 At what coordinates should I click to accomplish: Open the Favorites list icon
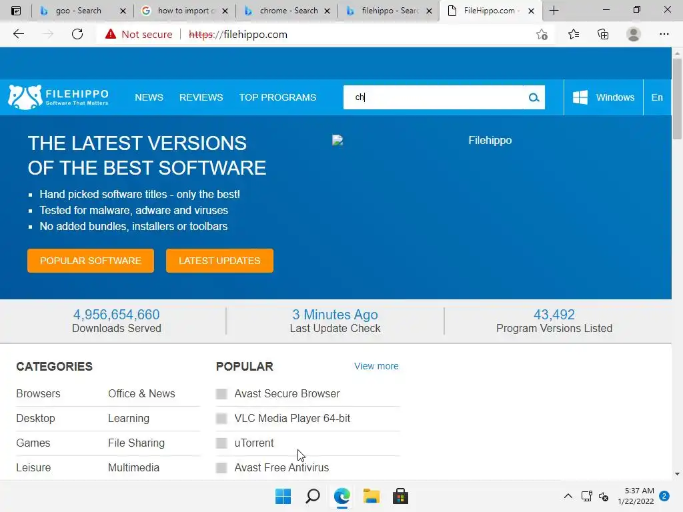coord(573,34)
